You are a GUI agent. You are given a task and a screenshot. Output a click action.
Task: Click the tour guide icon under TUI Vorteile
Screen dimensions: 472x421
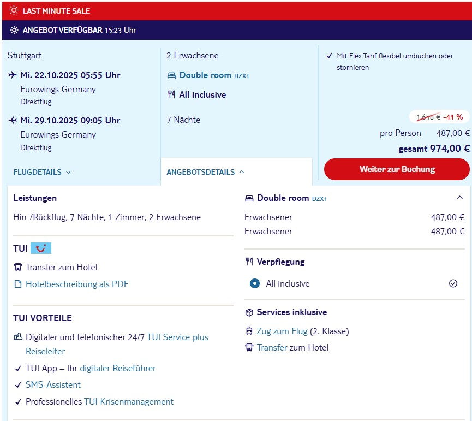coord(18,337)
